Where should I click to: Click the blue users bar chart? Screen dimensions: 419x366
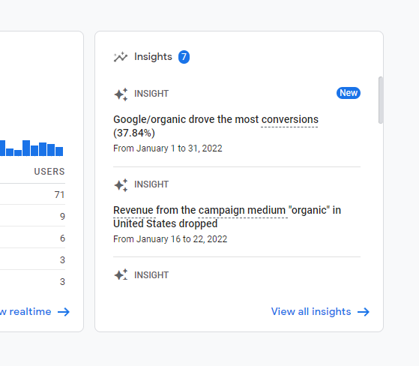click(x=31, y=148)
